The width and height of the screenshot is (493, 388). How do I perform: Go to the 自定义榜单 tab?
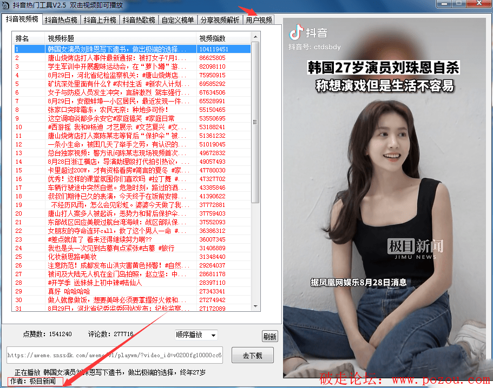point(178,21)
